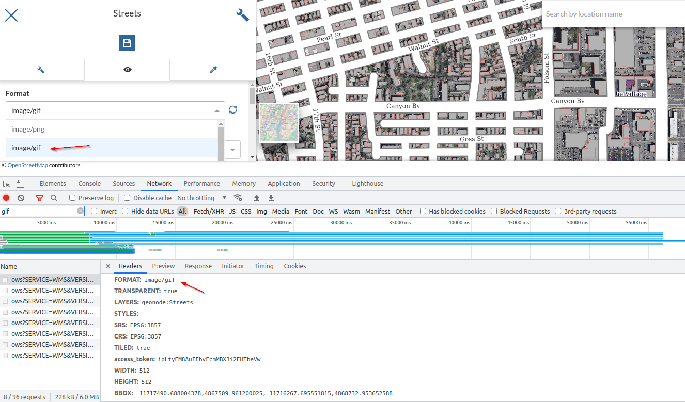Select image/gif option in the Format list
The image size is (685, 402).
pyautogui.click(x=112, y=148)
